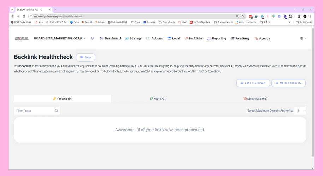Image resolution: width=323 pixels, height=176 pixels.
Task: Expand the user account menu
Action: [x=303, y=38]
